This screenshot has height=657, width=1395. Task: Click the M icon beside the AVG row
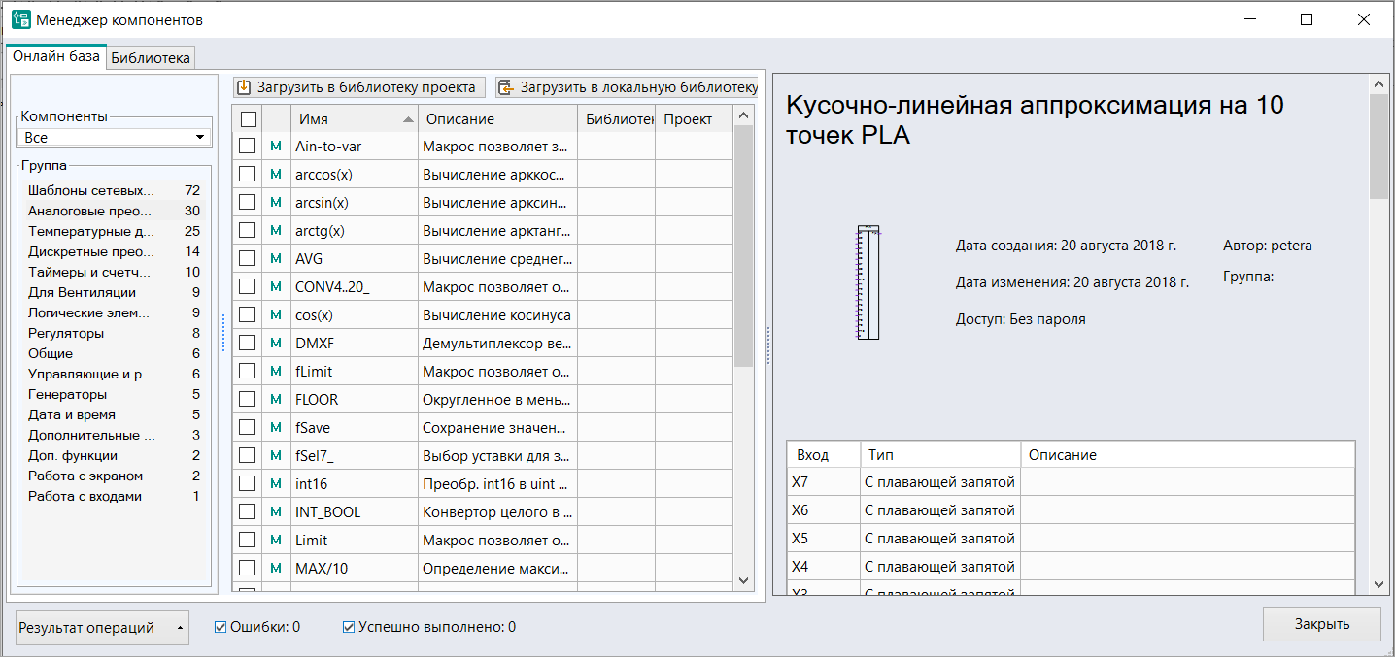[275, 258]
